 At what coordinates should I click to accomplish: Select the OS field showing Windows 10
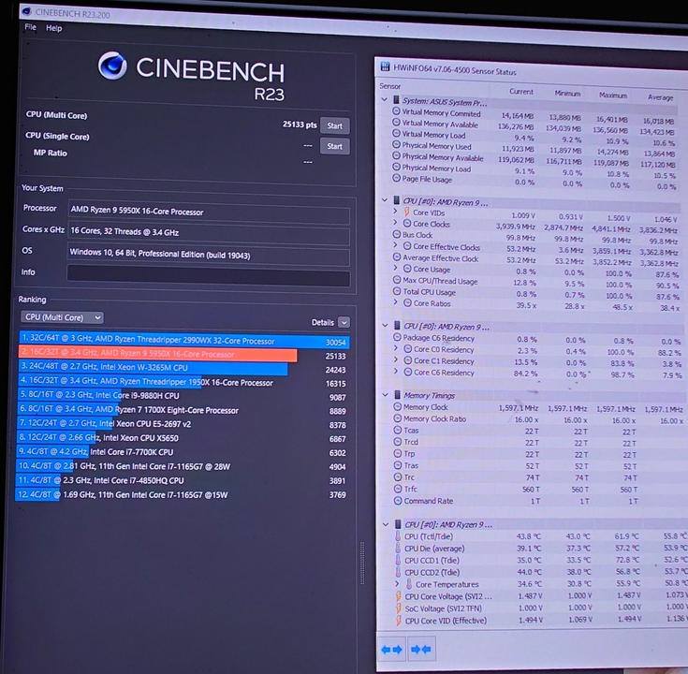click(x=209, y=255)
